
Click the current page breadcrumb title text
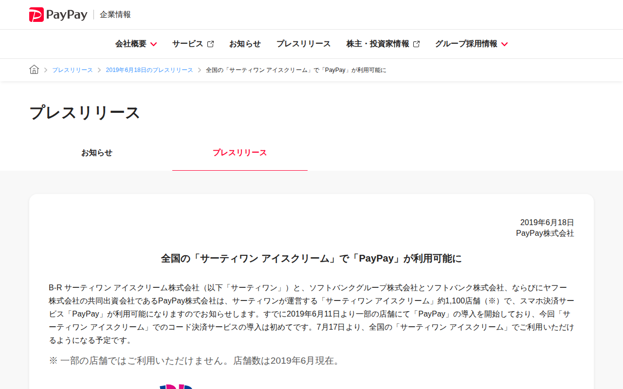296,70
